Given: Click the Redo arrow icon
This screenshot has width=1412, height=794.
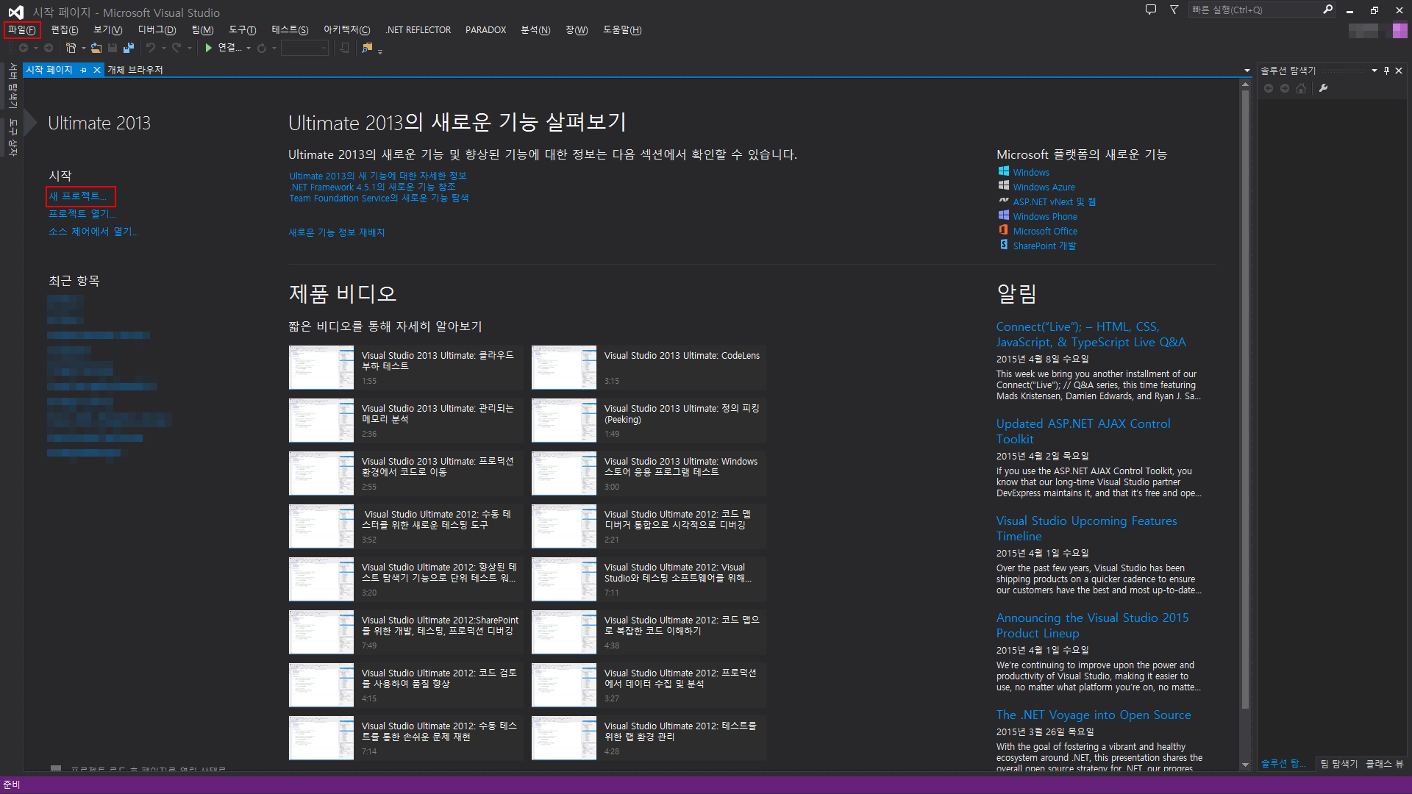Looking at the screenshot, I should click(x=176, y=48).
